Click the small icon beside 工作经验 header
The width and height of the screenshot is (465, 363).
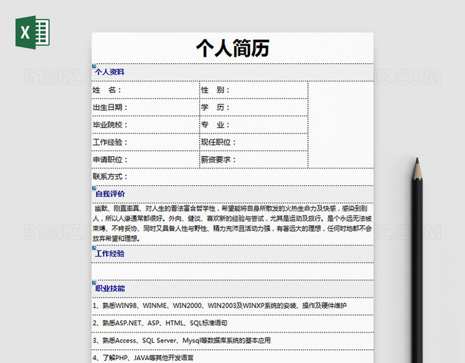click(x=94, y=248)
